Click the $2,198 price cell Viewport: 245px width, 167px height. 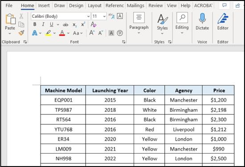(x=218, y=110)
